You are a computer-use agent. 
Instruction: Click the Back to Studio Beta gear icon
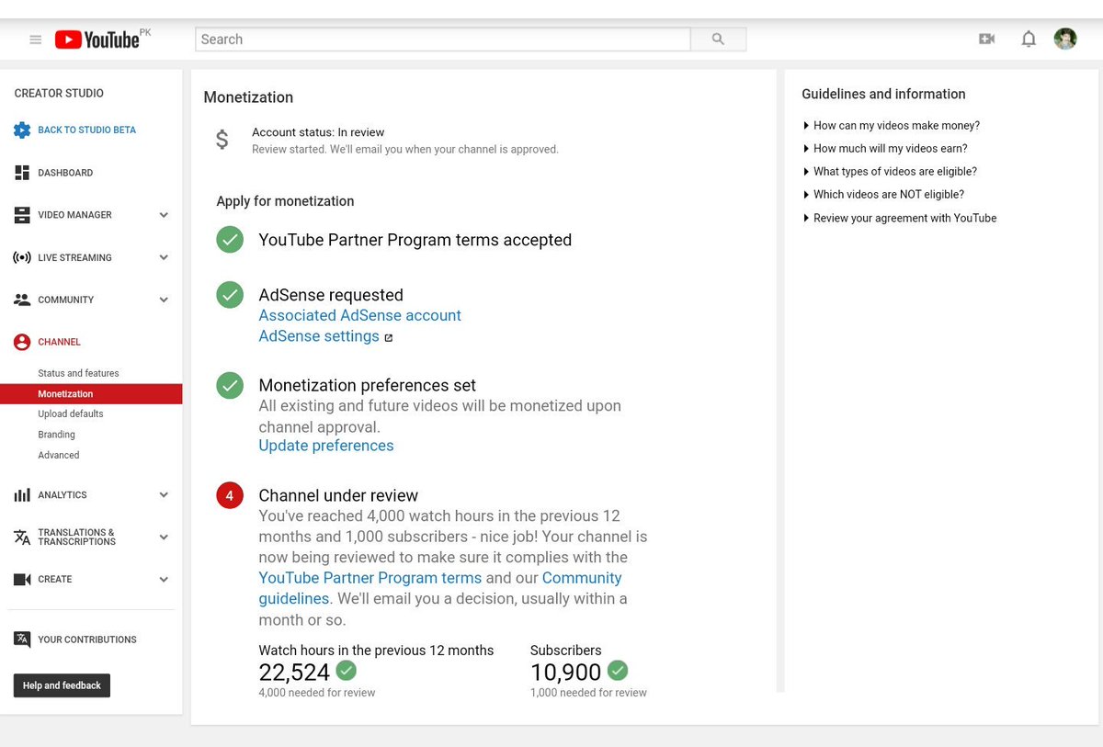pyautogui.click(x=22, y=130)
